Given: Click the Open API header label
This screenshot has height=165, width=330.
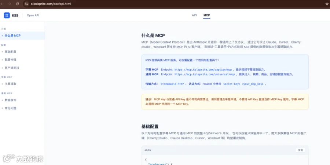Looking at the screenshot, I should 33,15.
